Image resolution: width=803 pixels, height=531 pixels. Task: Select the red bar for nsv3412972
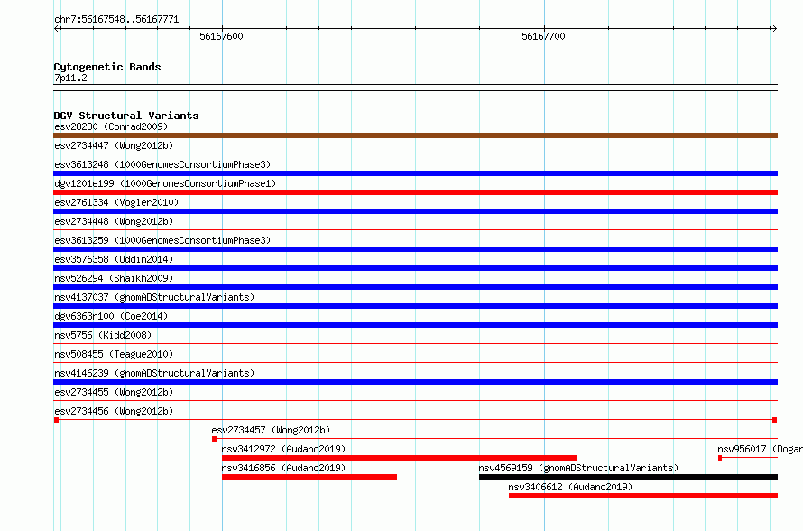tap(400, 458)
